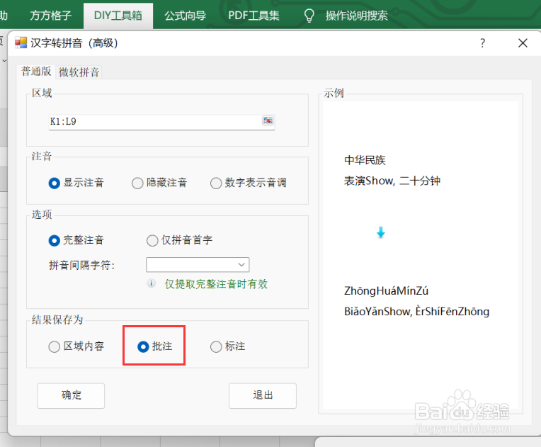This screenshot has width=541, height=447.
Task: Click the dialog's help question mark
Action: [482, 43]
